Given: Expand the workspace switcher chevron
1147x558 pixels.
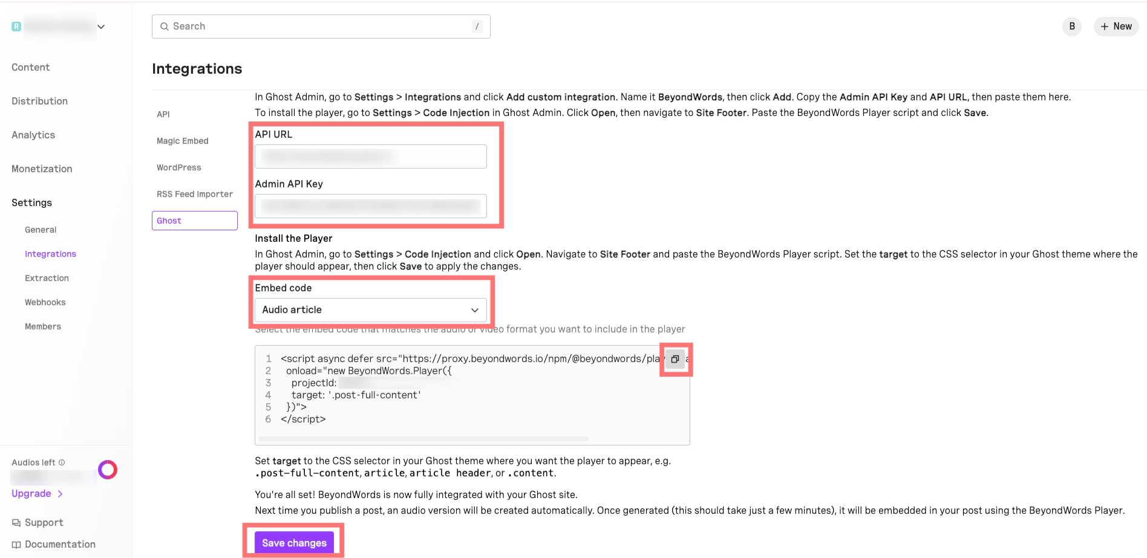Looking at the screenshot, I should pos(101,27).
